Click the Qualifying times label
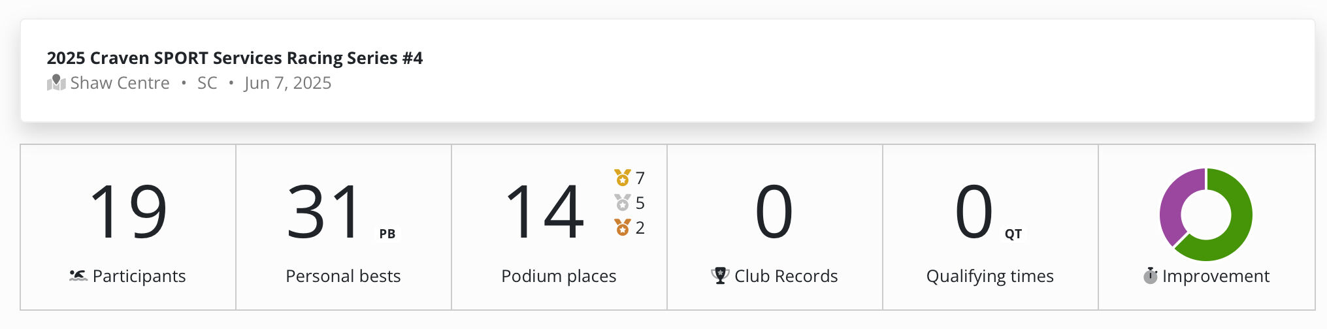The image size is (1327, 329). (990, 277)
